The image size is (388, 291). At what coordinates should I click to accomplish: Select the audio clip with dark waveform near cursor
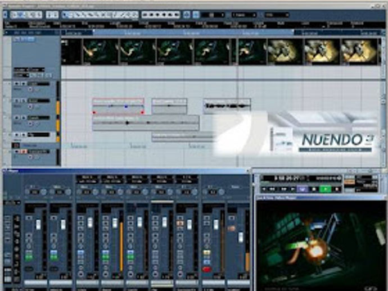(227, 106)
